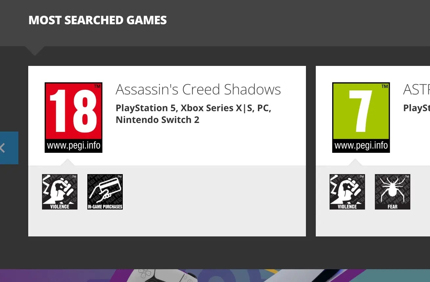Open the Assassin's Creed Shadows game page
This screenshot has height=282, width=430.
click(198, 89)
